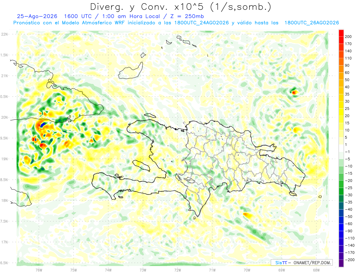This screenshot has width=355, height=274.
Task: Click the '69W' longitude label
Action: 281,270
